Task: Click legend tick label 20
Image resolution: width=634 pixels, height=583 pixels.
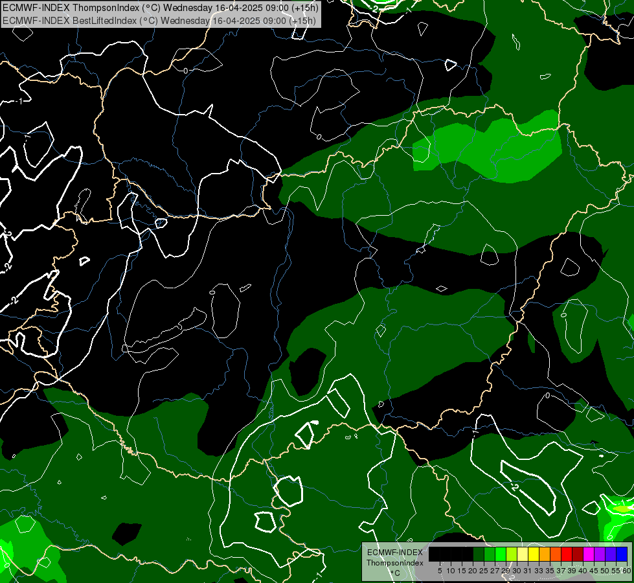Action: (x=473, y=571)
